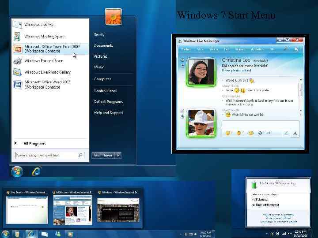Open Windows Live Photo Gallery
318x238 pixels.
(x=50, y=72)
